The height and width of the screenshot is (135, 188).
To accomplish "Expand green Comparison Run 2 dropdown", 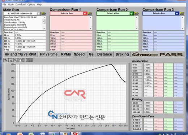I will pyautogui.click(x=132, y=13).
